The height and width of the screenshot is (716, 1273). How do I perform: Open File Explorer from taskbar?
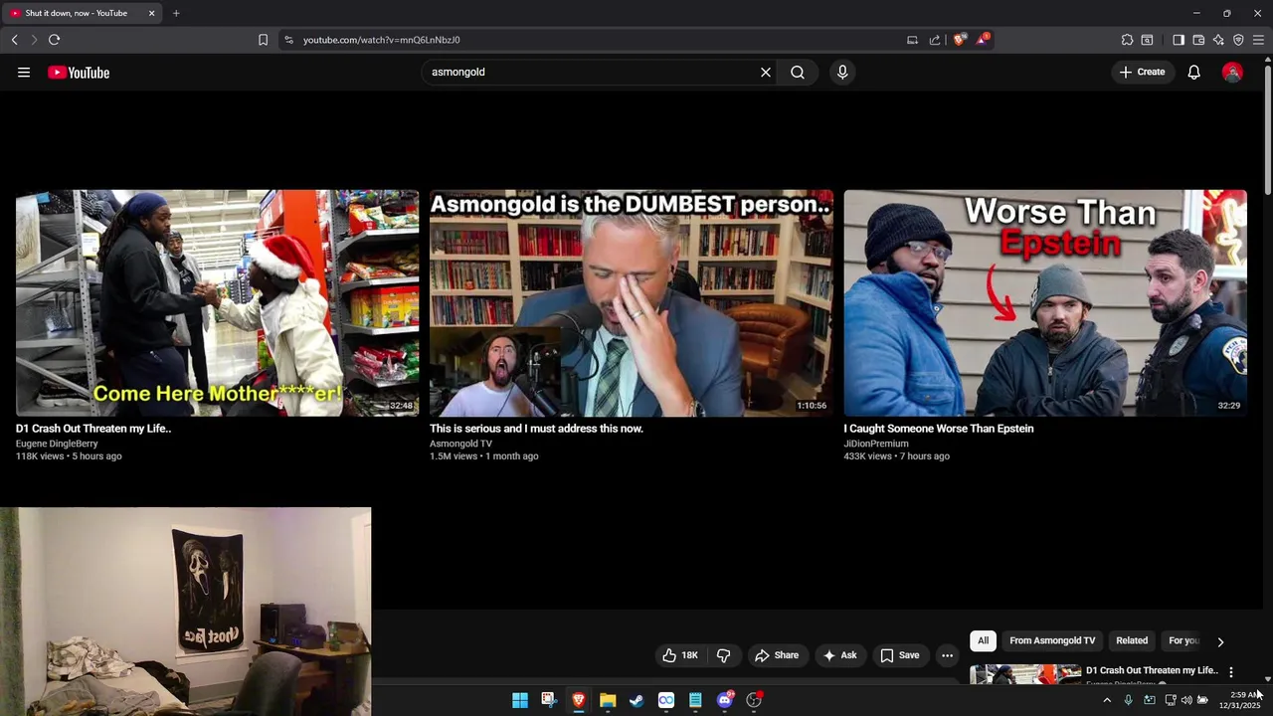tap(608, 700)
